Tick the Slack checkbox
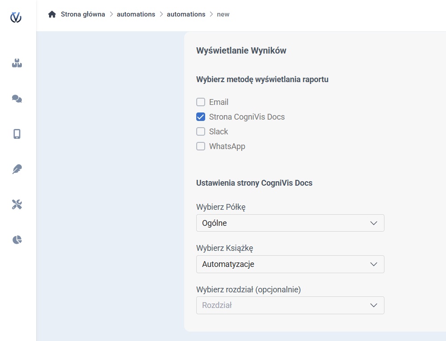The image size is (446, 341). click(201, 132)
